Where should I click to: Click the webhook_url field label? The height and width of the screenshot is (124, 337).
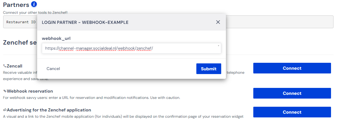56,38
